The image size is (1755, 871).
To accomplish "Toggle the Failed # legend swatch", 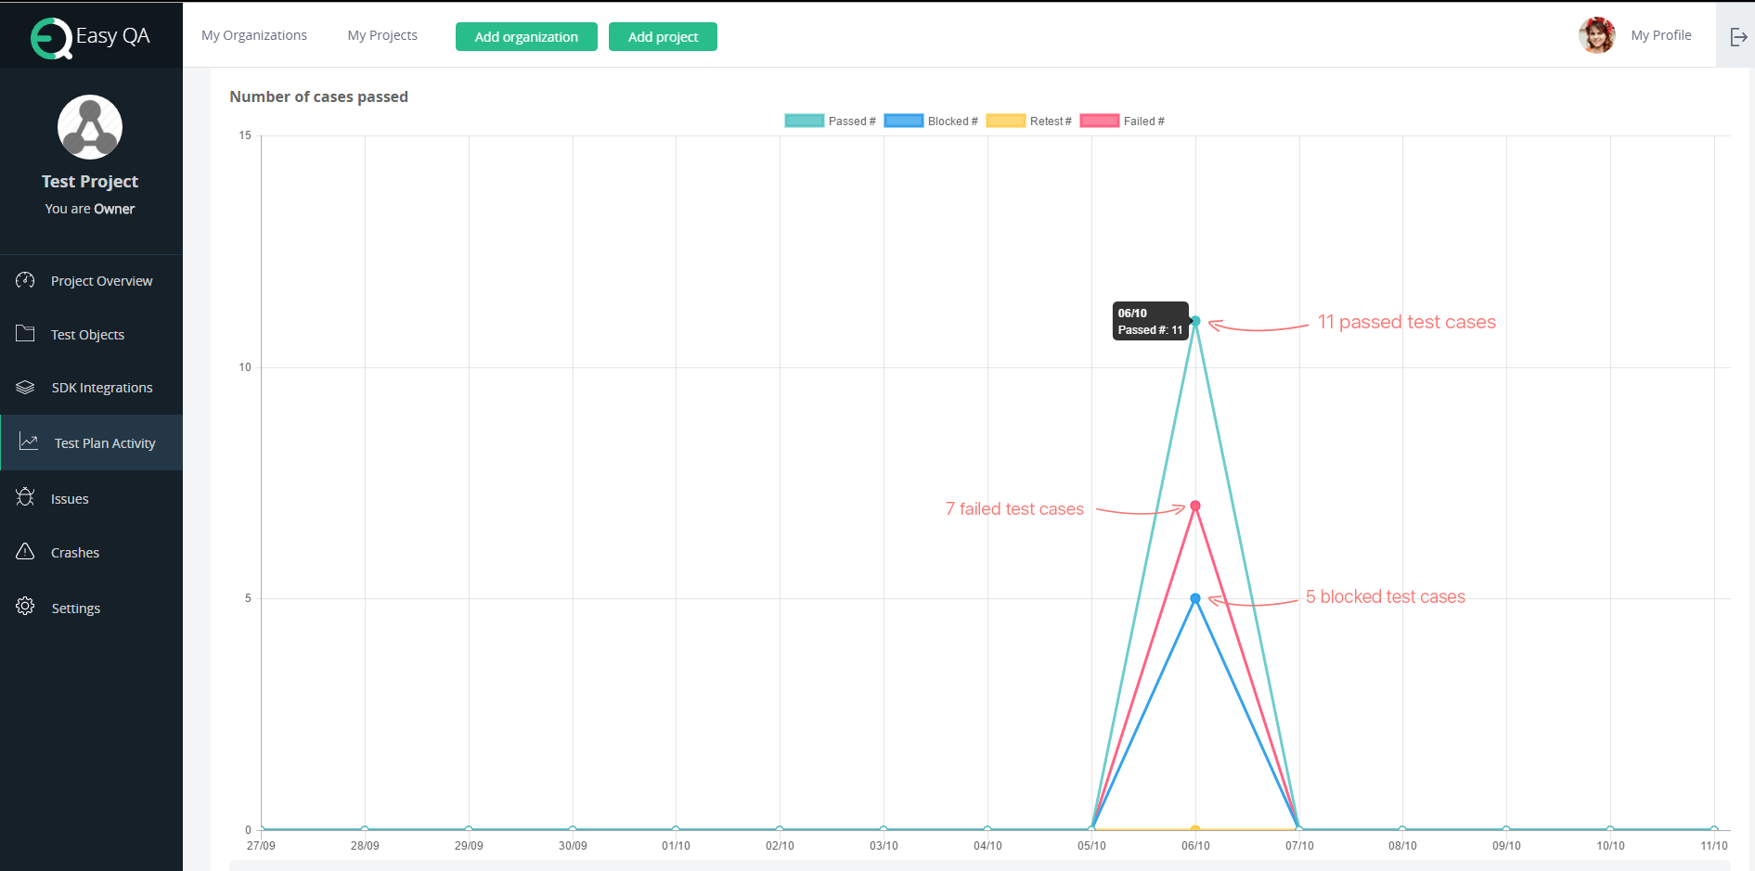I will pos(1099,121).
